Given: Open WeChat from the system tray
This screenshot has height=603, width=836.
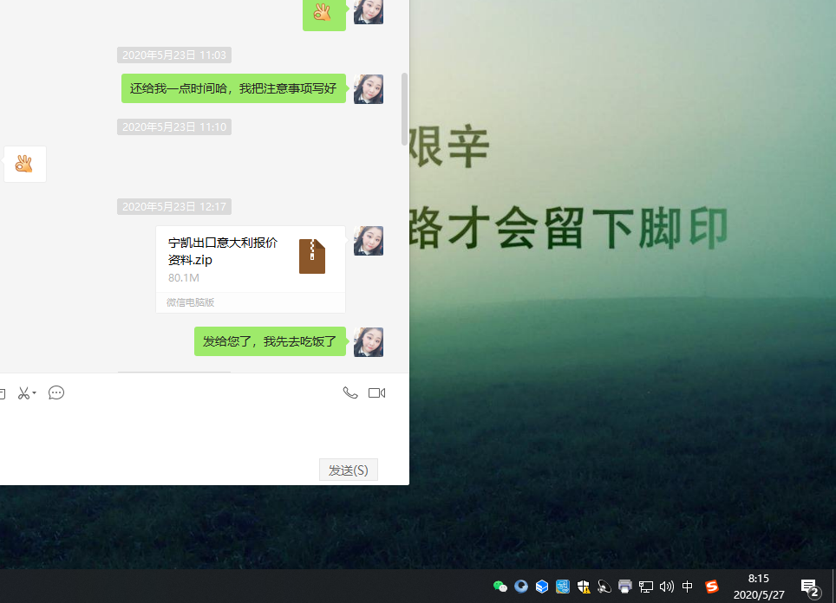Looking at the screenshot, I should click(499, 587).
